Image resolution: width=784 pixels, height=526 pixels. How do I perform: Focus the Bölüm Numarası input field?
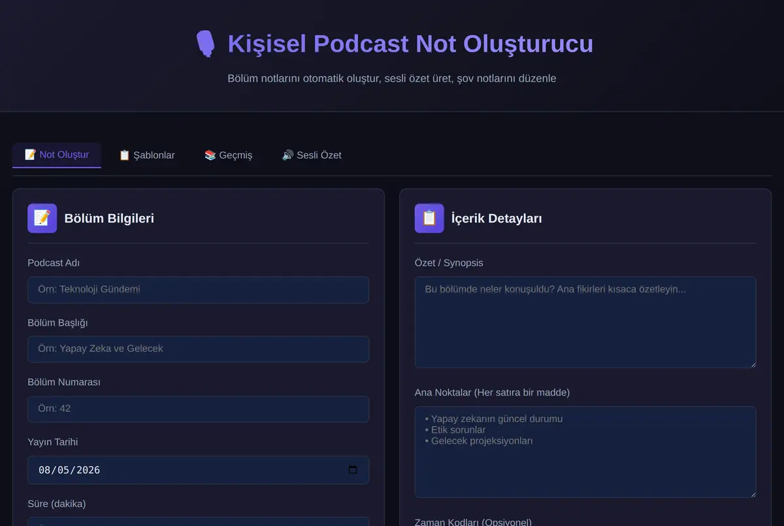coord(198,409)
